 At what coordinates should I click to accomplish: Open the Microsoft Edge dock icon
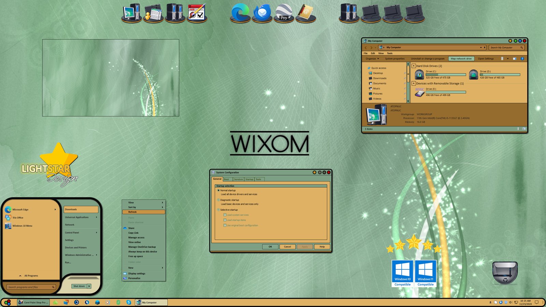(240, 13)
